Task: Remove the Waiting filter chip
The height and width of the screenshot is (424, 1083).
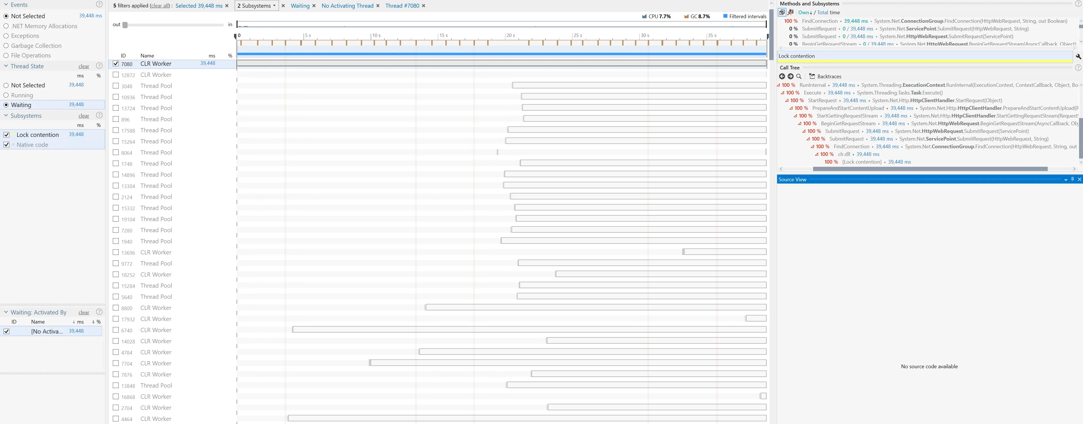Action: 314,6
